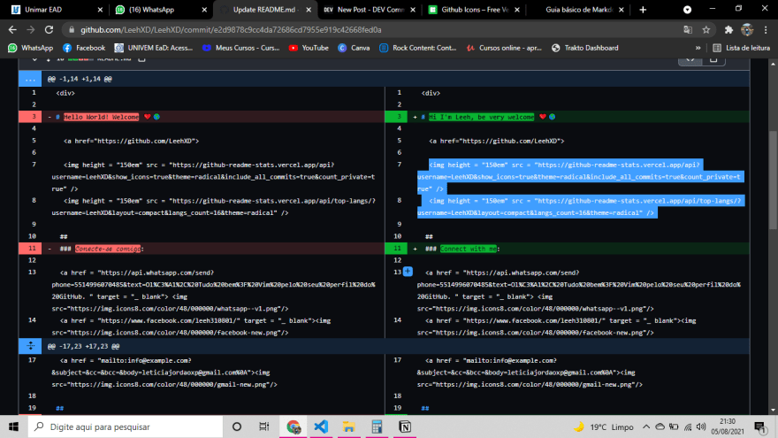Close the WhatsApp tab
Screen dimensions: 778x438
[204, 10]
